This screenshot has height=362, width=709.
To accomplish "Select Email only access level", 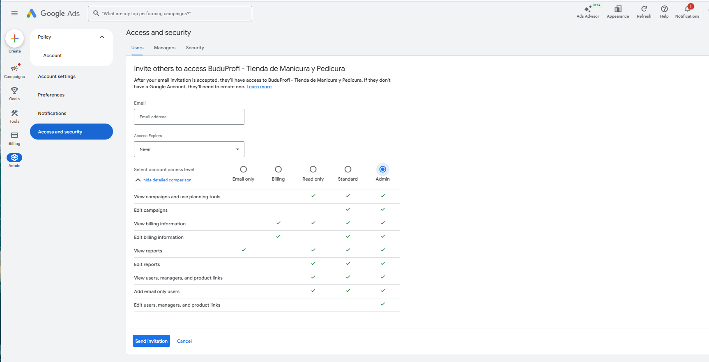I will click(x=243, y=169).
